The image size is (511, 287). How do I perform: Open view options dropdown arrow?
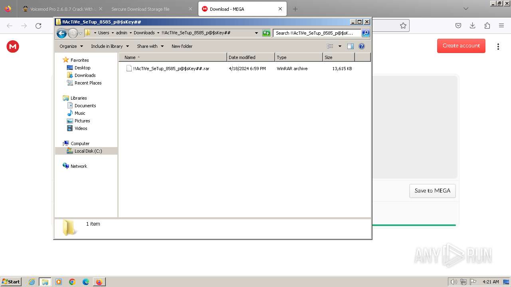[340, 46]
